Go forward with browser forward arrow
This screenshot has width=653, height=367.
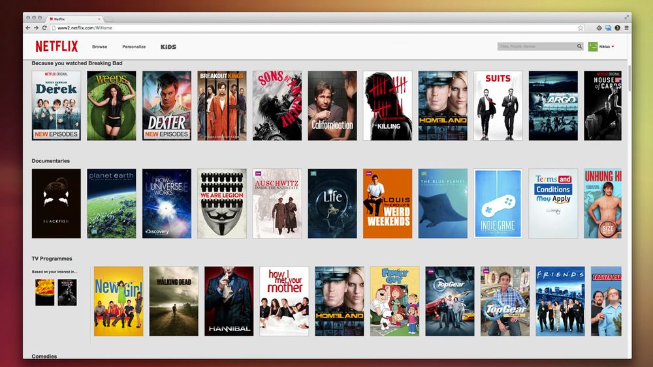[36, 28]
